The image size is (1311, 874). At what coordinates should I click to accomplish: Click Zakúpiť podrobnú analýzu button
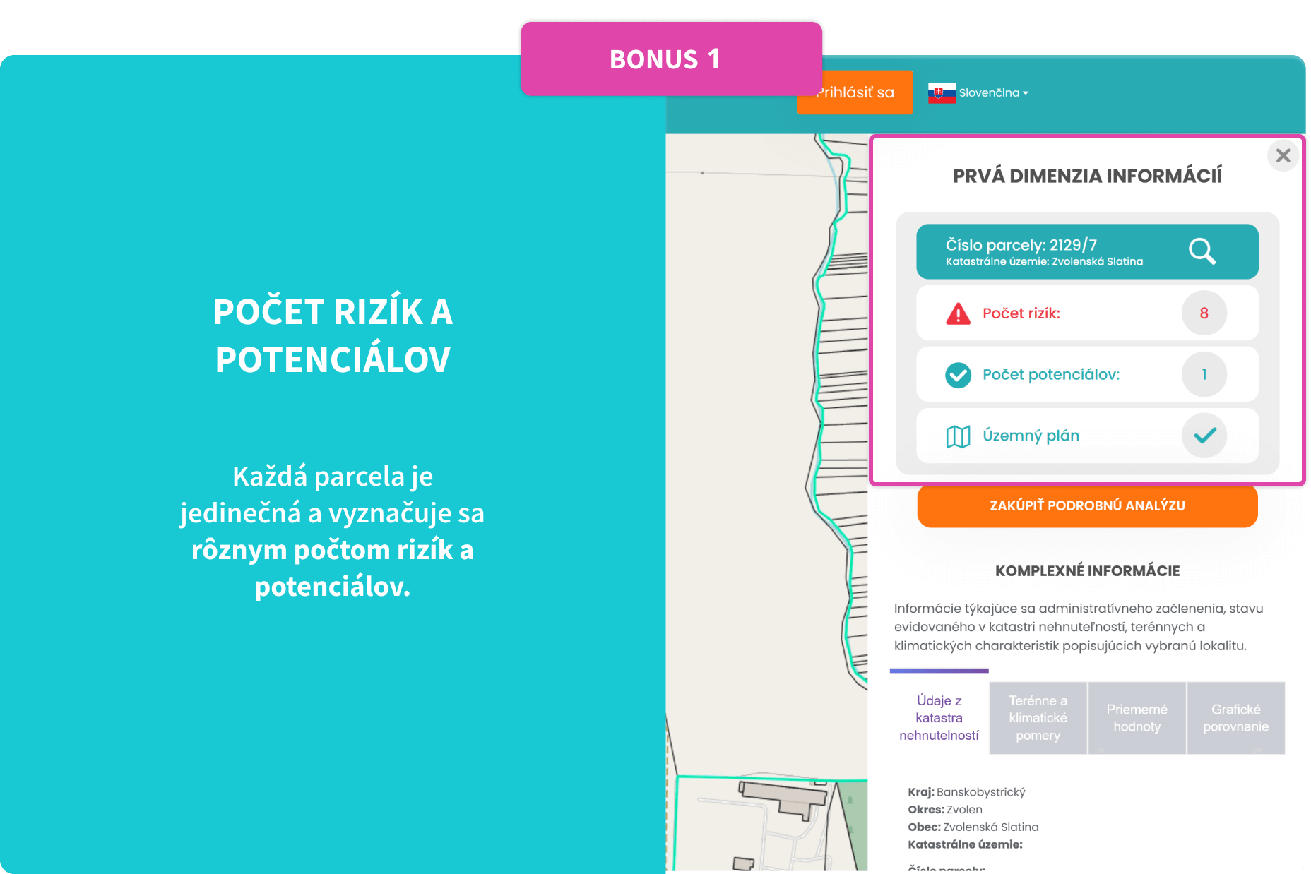tap(1087, 505)
